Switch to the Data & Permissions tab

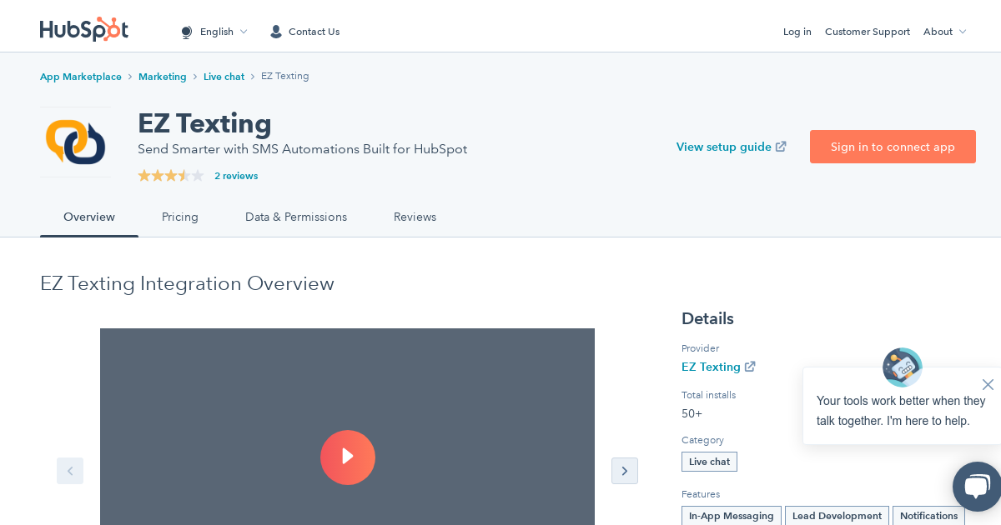pyautogui.click(x=296, y=217)
